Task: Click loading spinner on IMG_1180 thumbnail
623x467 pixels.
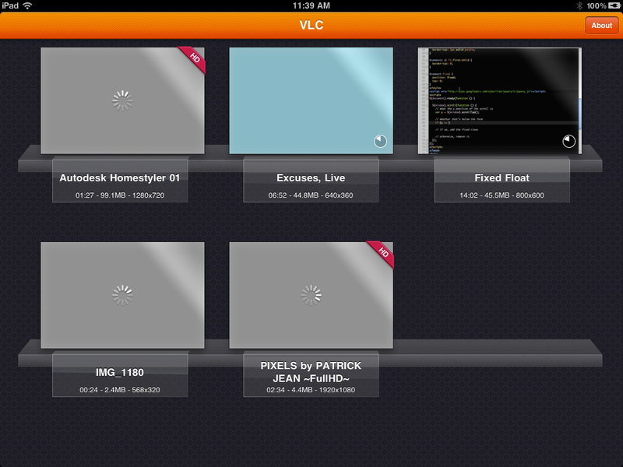Action: coord(122,295)
